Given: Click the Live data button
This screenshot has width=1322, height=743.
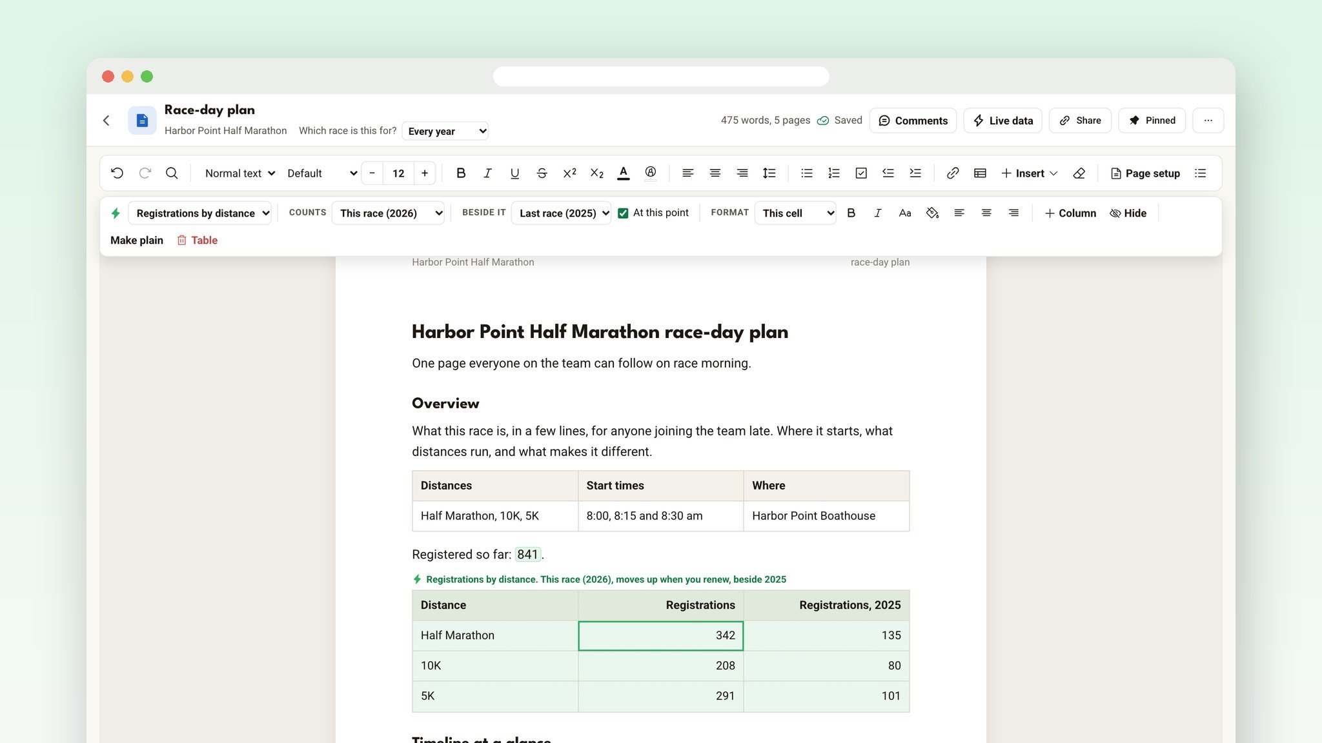Looking at the screenshot, I should pos(1002,121).
